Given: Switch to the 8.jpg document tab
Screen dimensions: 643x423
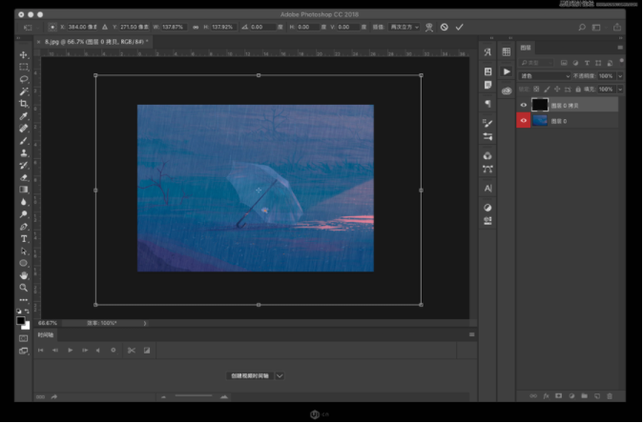Looking at the screenshot, I should pos(92,42).
